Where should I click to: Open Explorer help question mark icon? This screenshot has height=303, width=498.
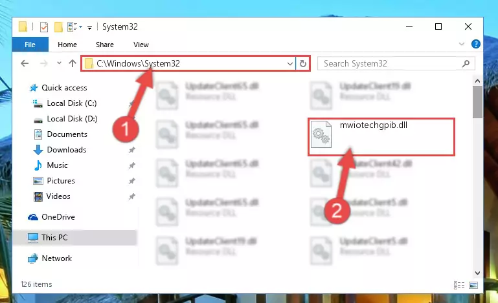pos(475,44)
